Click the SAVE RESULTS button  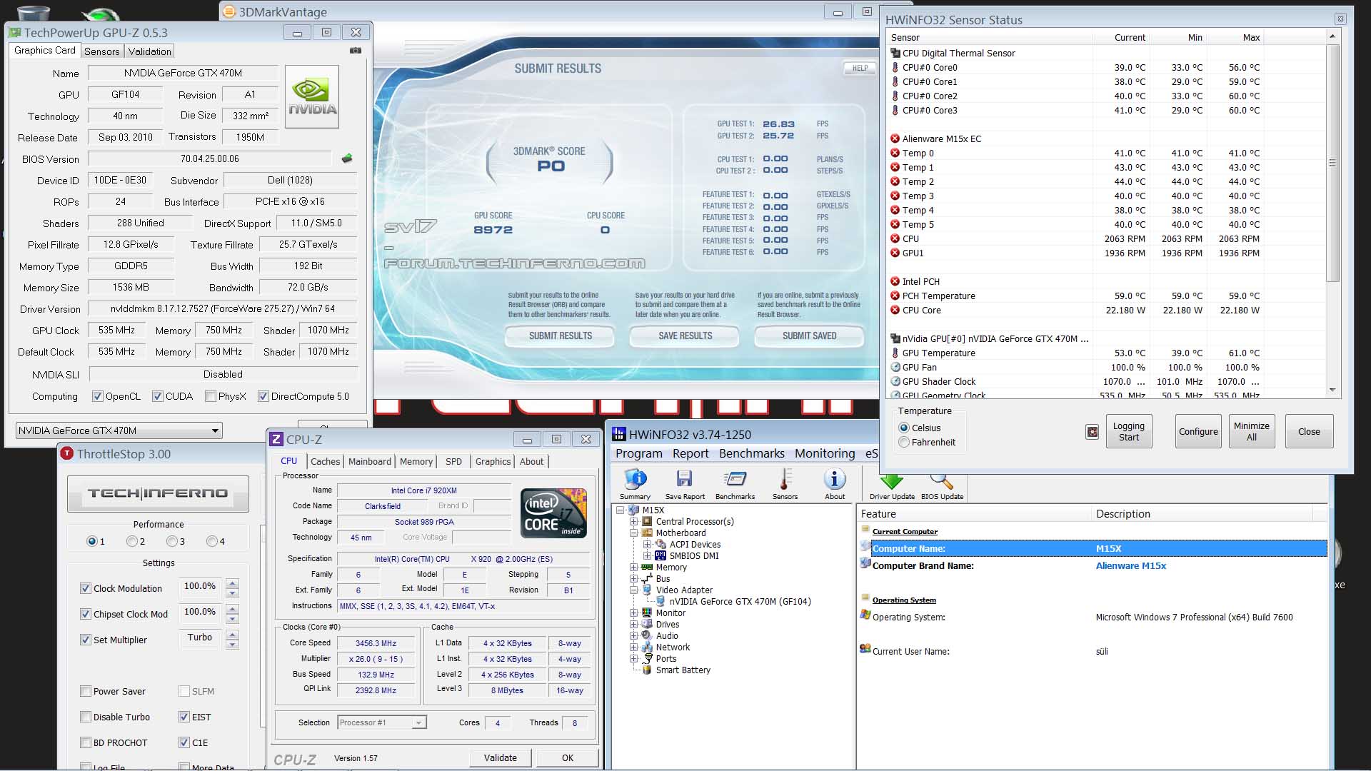pyautogui.click(x=685, y=336)
